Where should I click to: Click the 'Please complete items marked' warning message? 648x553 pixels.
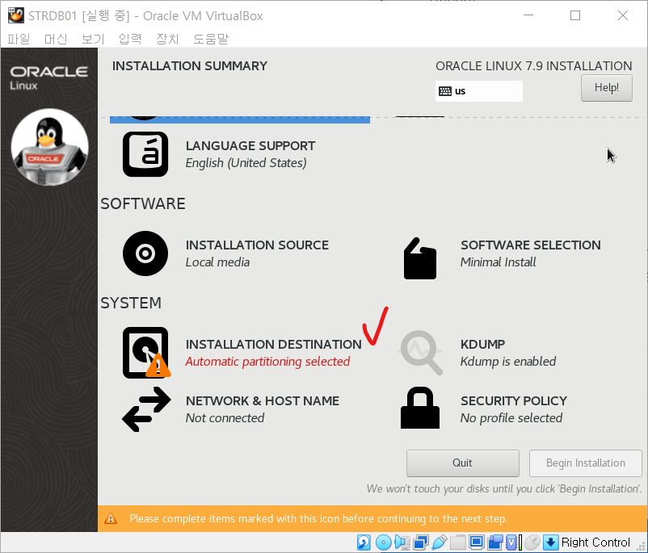click(x=318, y=518)
